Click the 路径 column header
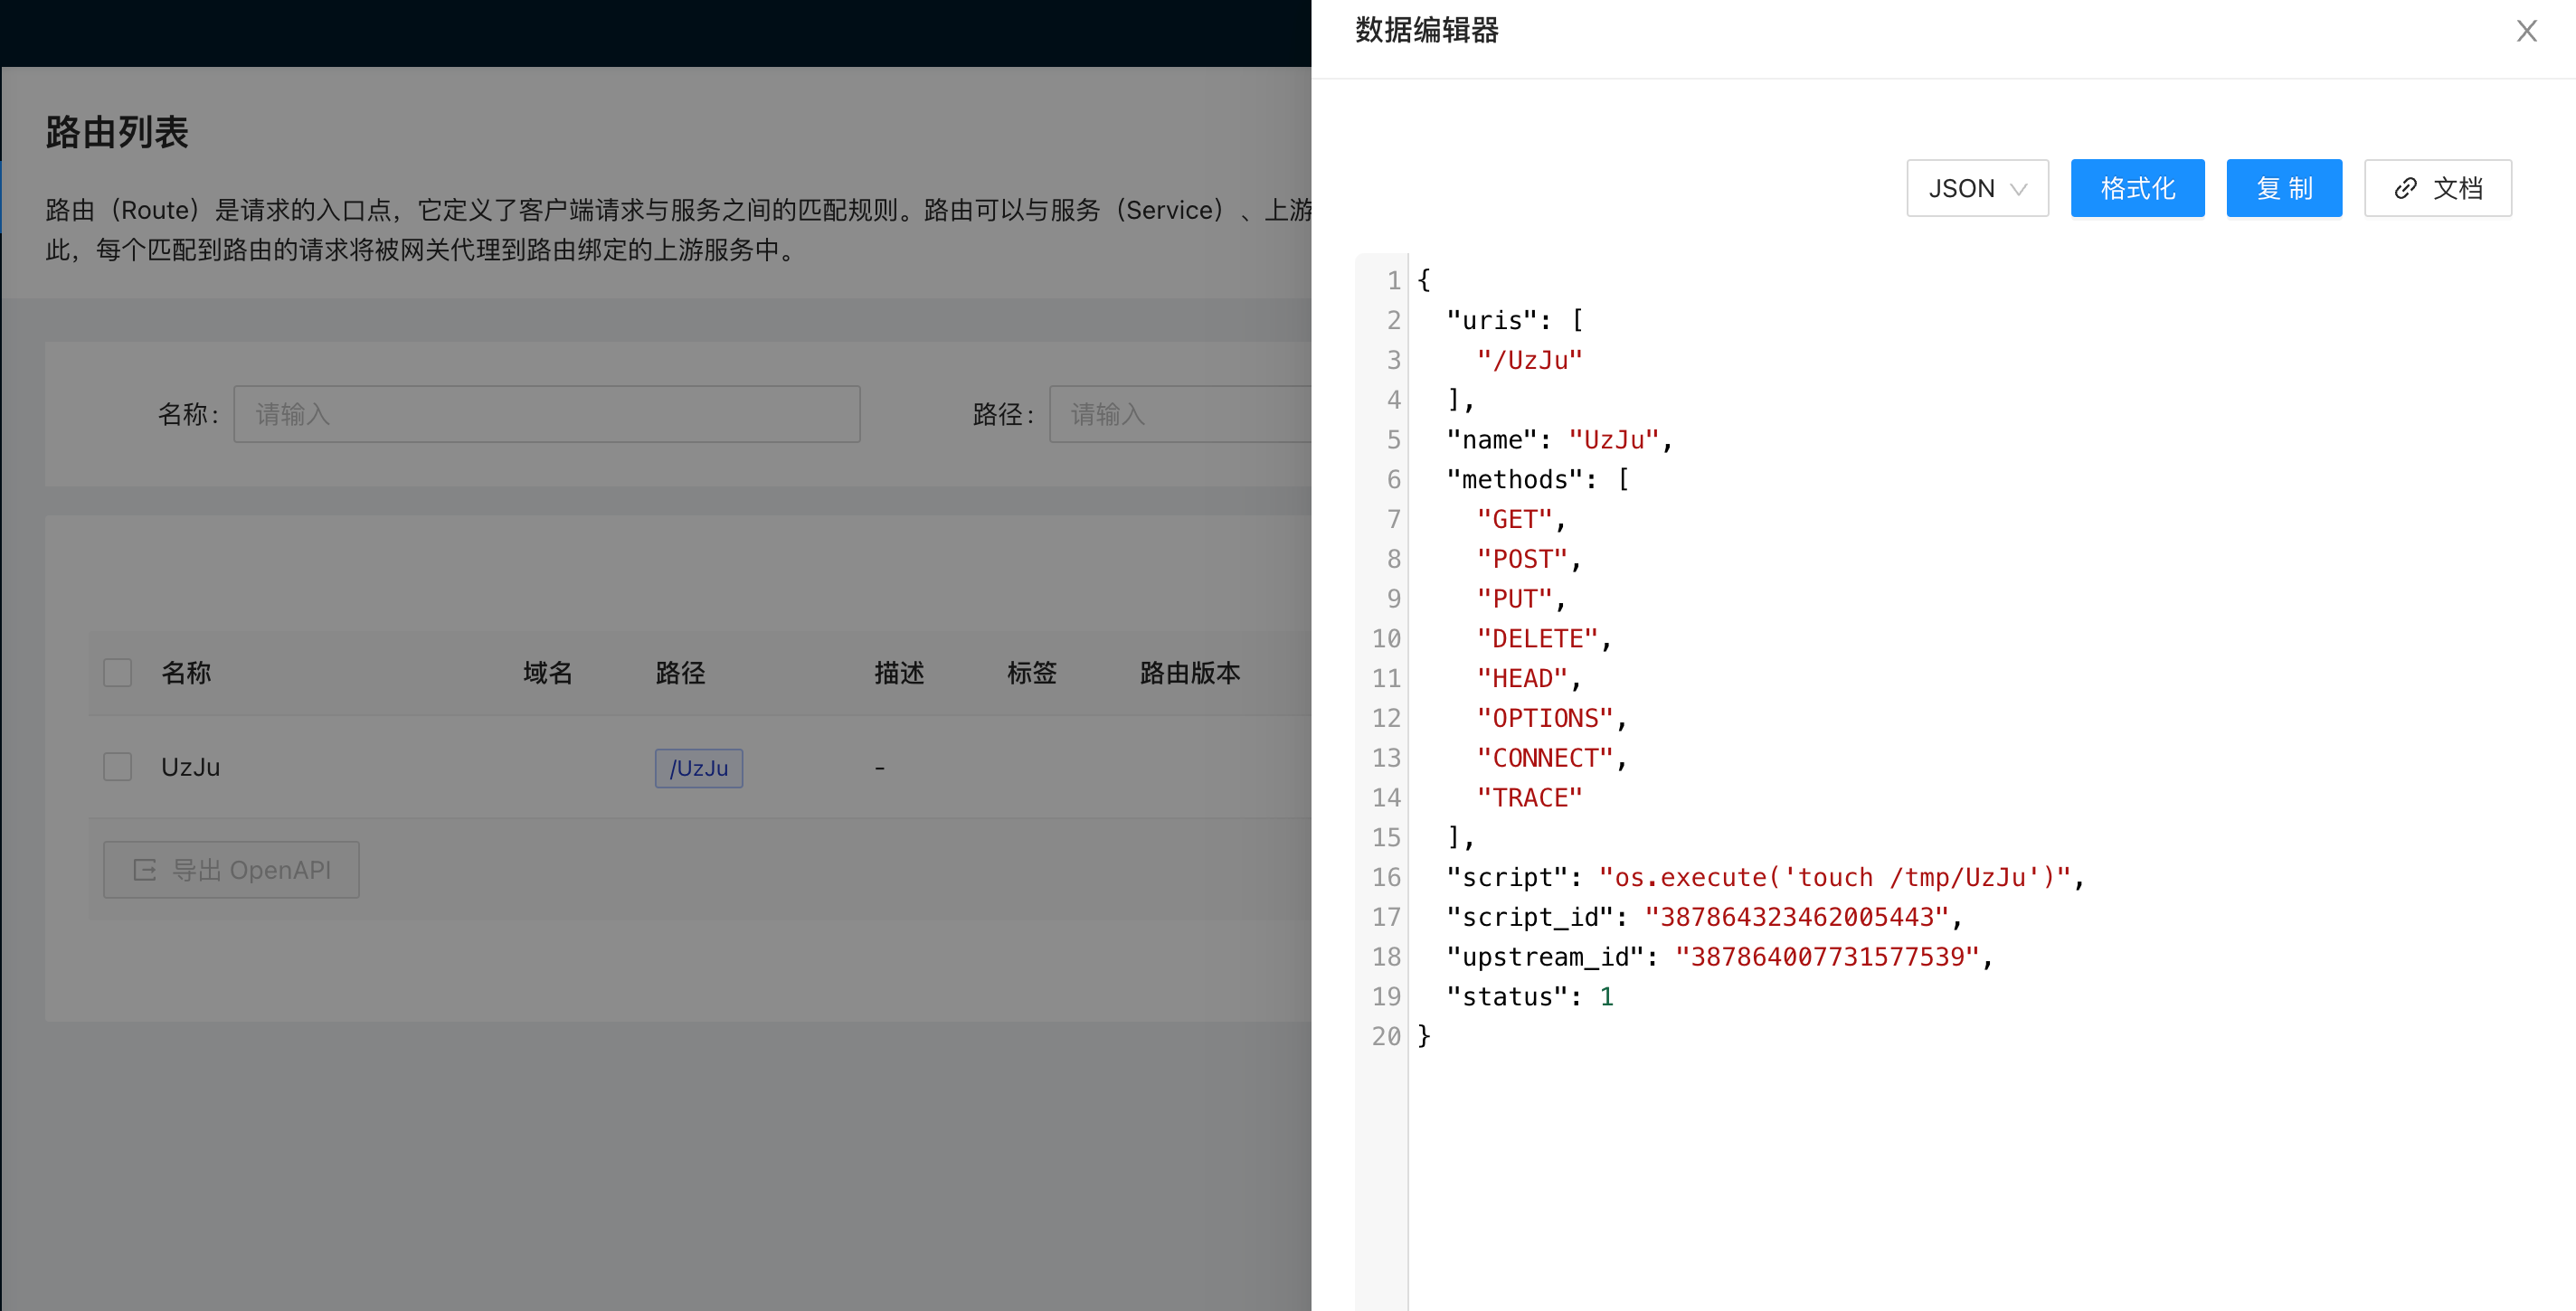 coord(680,673)
